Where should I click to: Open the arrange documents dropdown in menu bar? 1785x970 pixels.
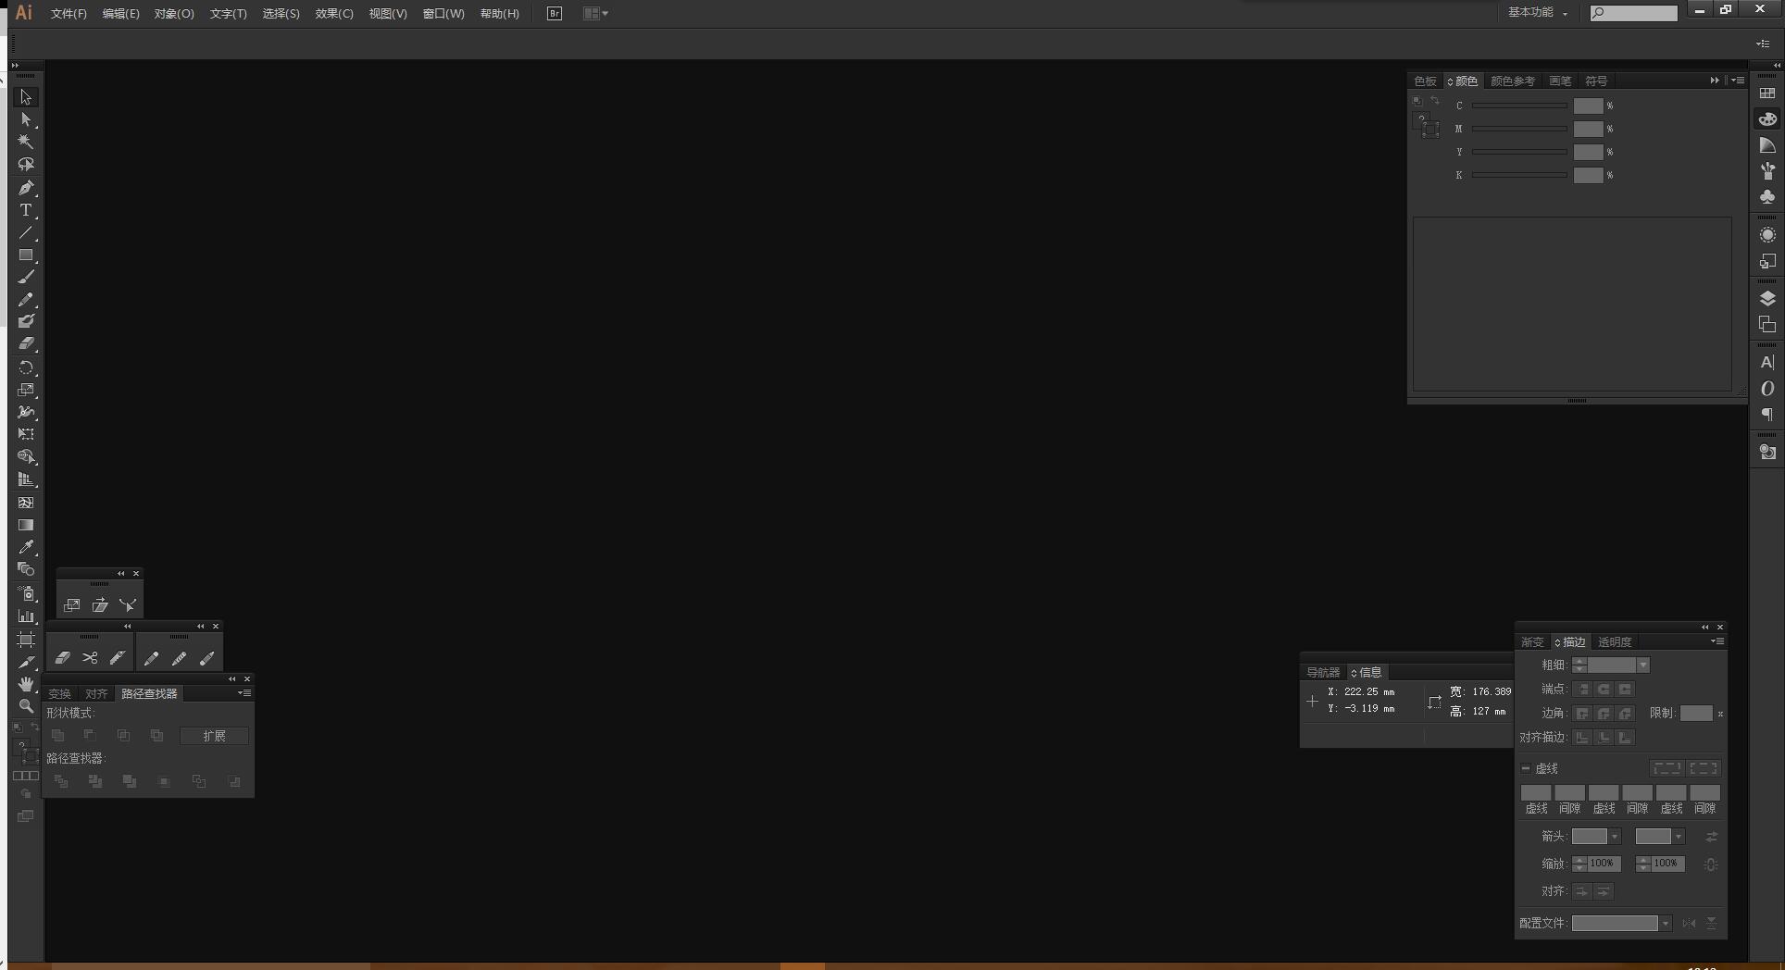pyautogui.click(x=595, y=14)
